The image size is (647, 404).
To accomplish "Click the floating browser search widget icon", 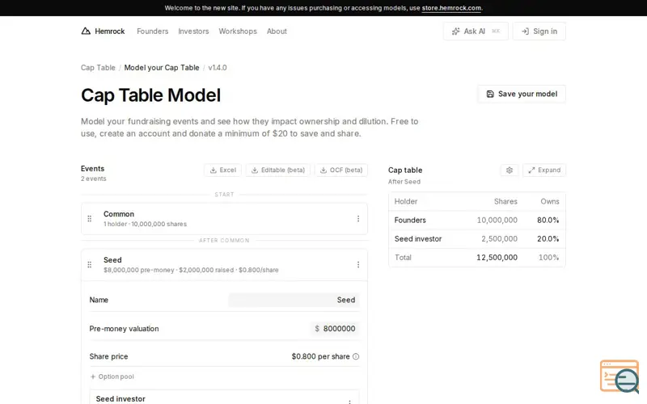I will point(620,376).
